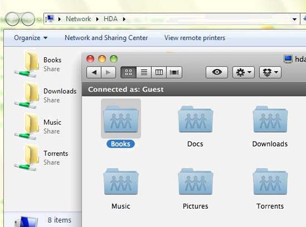The image size is (306, 227).
Task: Open Network and Sharing Center
Action: 106,38
